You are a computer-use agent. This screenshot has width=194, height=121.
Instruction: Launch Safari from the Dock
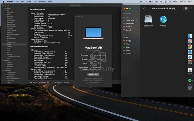tap(190, 52)
